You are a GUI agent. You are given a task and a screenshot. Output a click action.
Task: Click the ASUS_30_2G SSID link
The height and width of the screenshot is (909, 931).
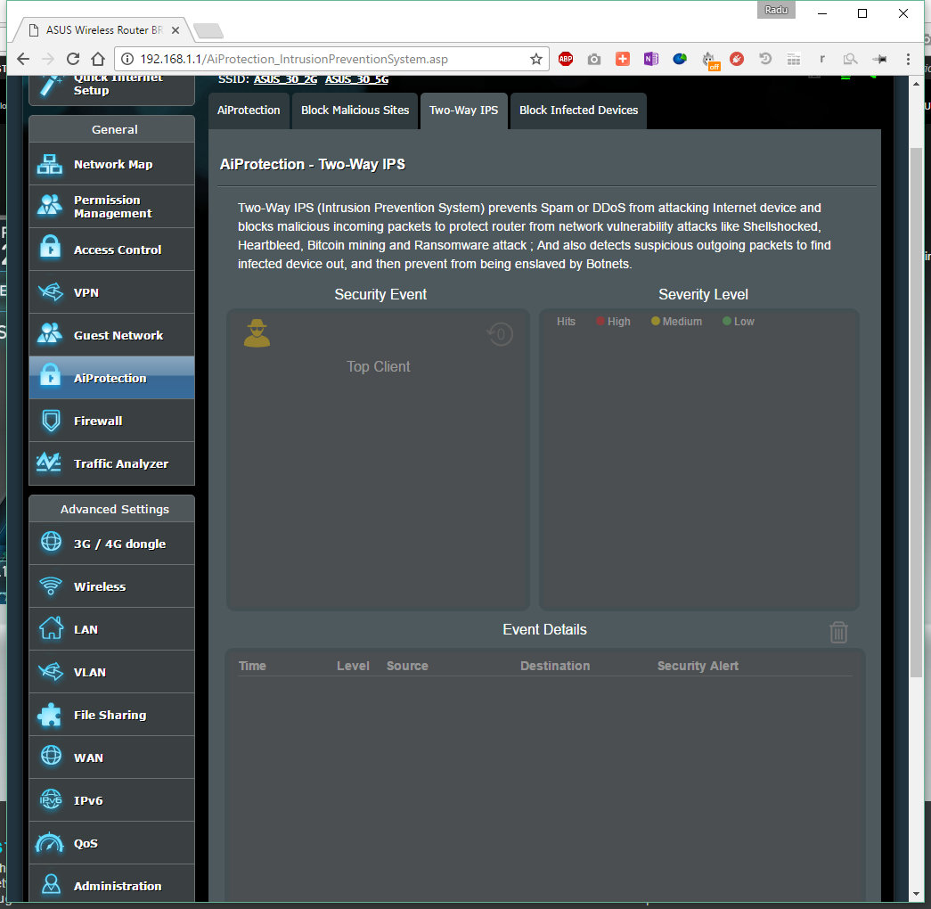pyautogui.click(x=285, y=79)
